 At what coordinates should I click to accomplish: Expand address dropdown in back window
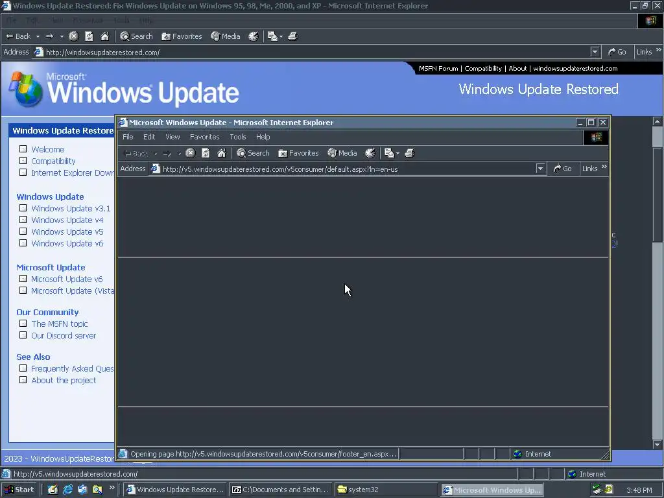595,52
